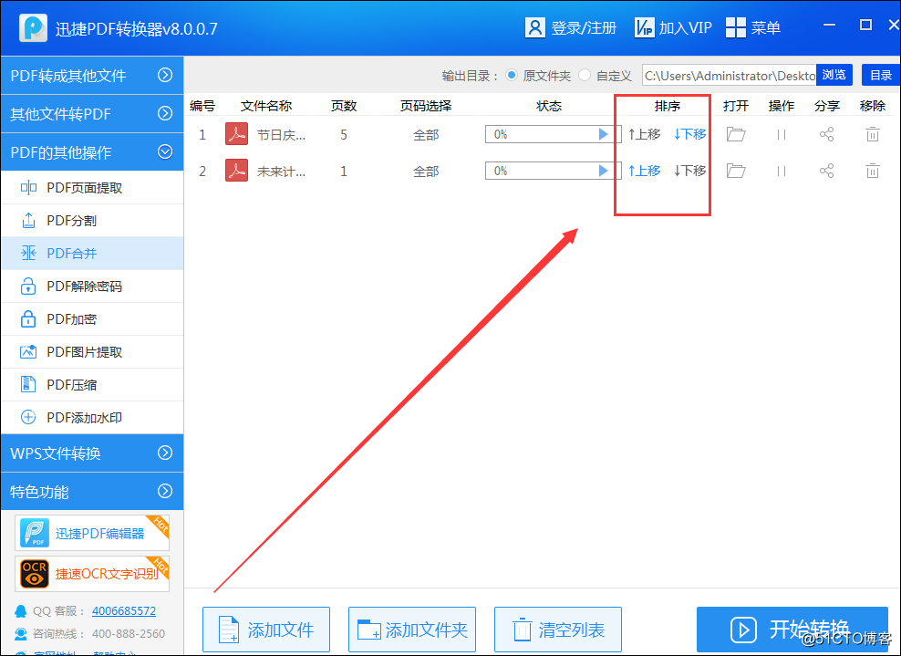Join VIP via 加入VIP

[x=673, y=27]
